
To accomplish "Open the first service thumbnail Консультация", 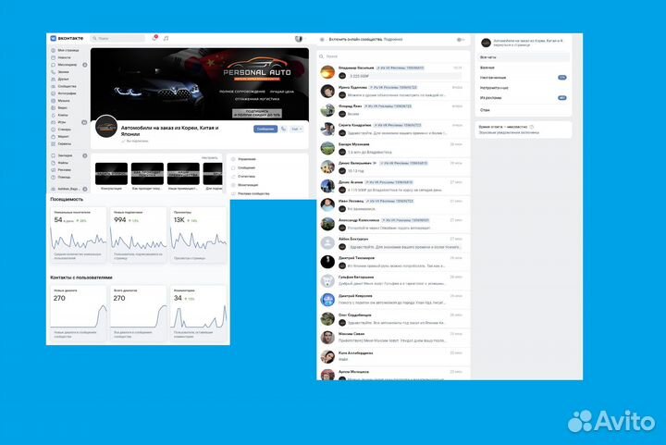I will coord(111,173).
